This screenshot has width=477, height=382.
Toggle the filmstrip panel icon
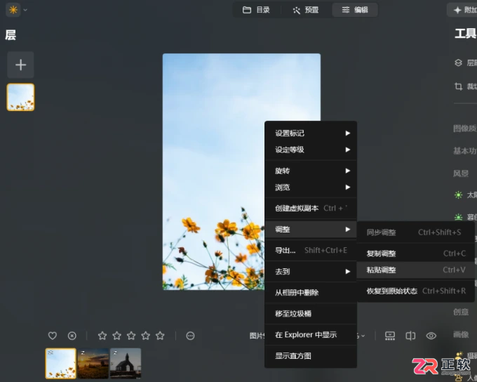390,336
